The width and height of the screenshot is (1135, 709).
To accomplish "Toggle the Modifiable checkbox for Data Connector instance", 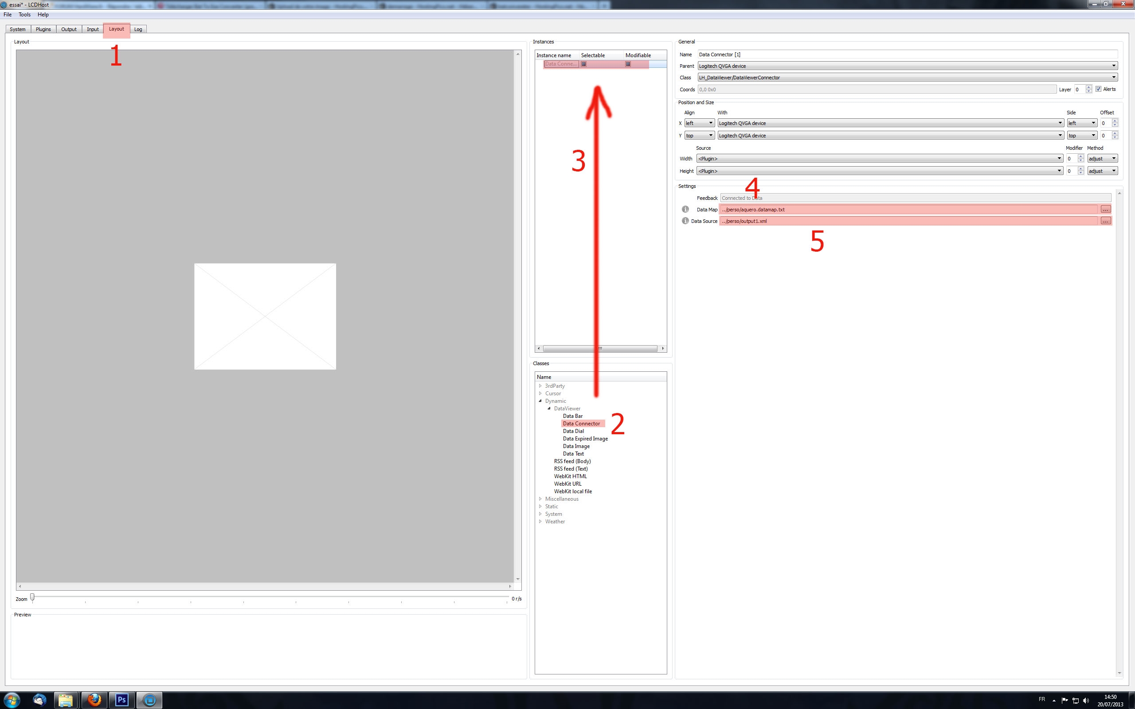I will tap(628, 64).
